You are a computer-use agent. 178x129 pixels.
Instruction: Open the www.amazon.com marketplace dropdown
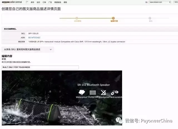(160, 2)
